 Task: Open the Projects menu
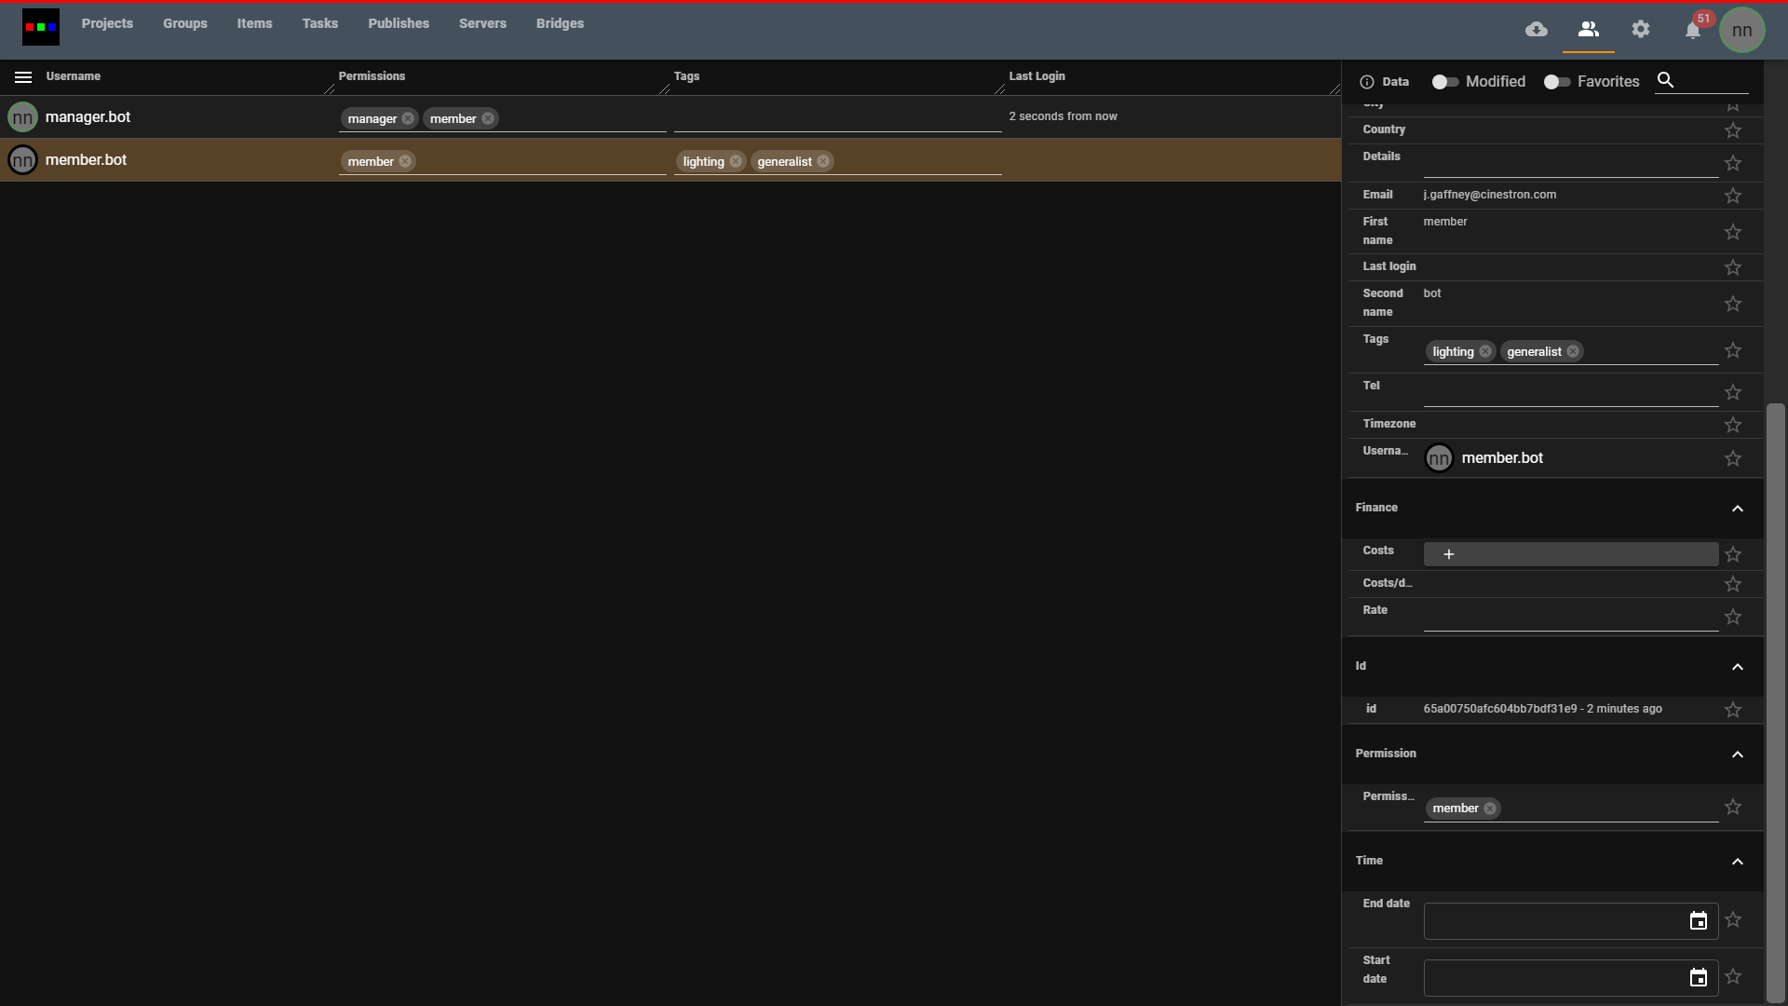[x=107, y=23]
